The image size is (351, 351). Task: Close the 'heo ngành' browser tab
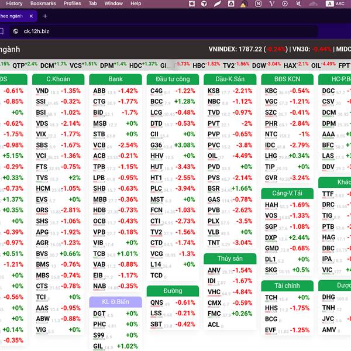(31, 16)
